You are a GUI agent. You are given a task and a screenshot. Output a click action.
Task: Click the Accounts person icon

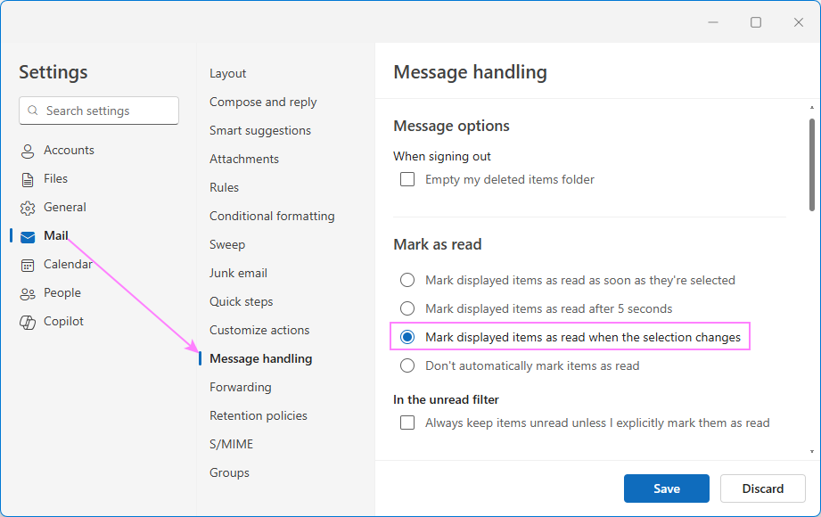[28, 151]
